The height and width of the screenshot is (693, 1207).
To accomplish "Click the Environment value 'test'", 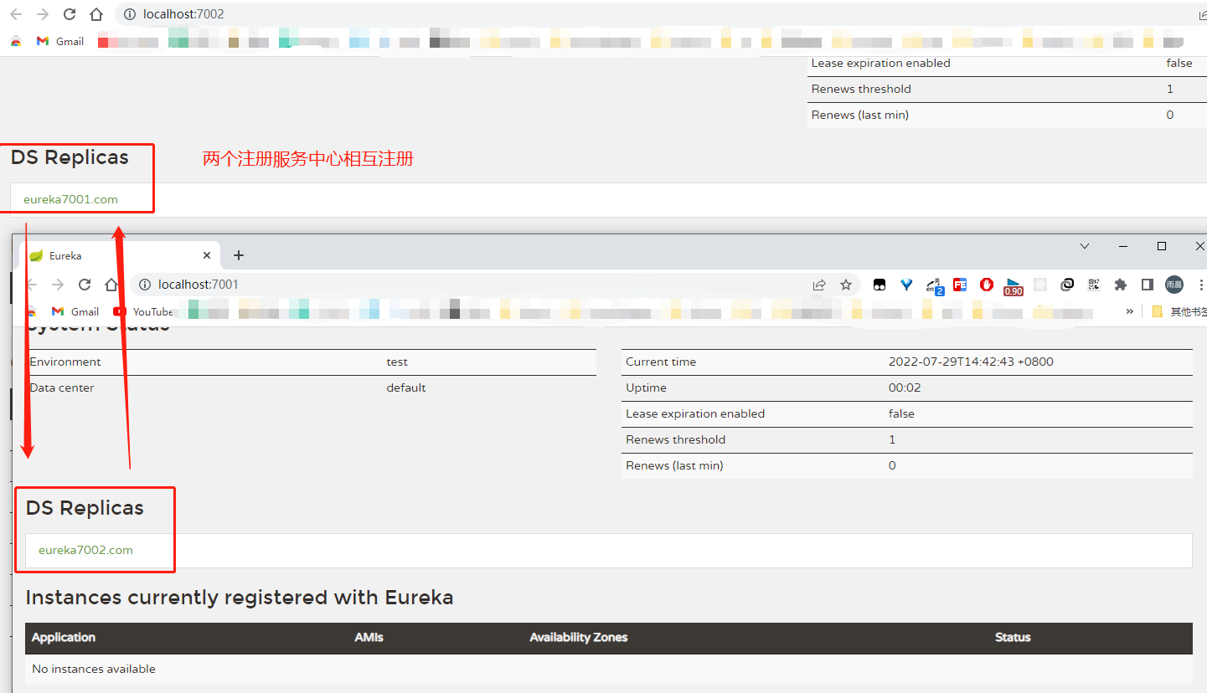I will pos(397,362).
